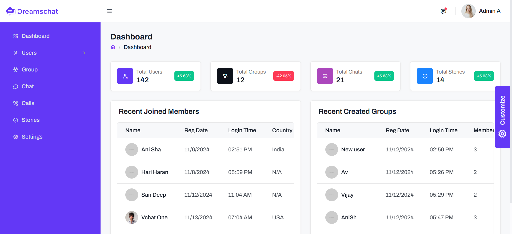Toggle the hamburger sidebar menu
Image resolution: width=512 pixels, height=234 pixels.
pos(109,11)
